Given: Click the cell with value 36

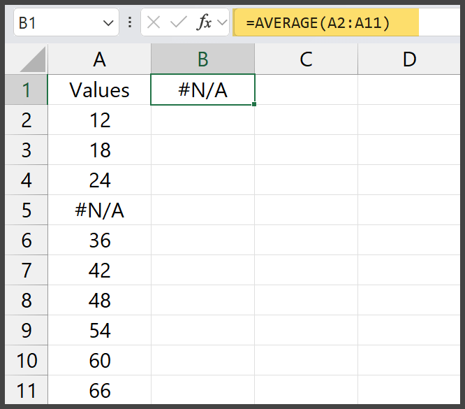Looking at the screenshot, I should (x=99, y=240).
